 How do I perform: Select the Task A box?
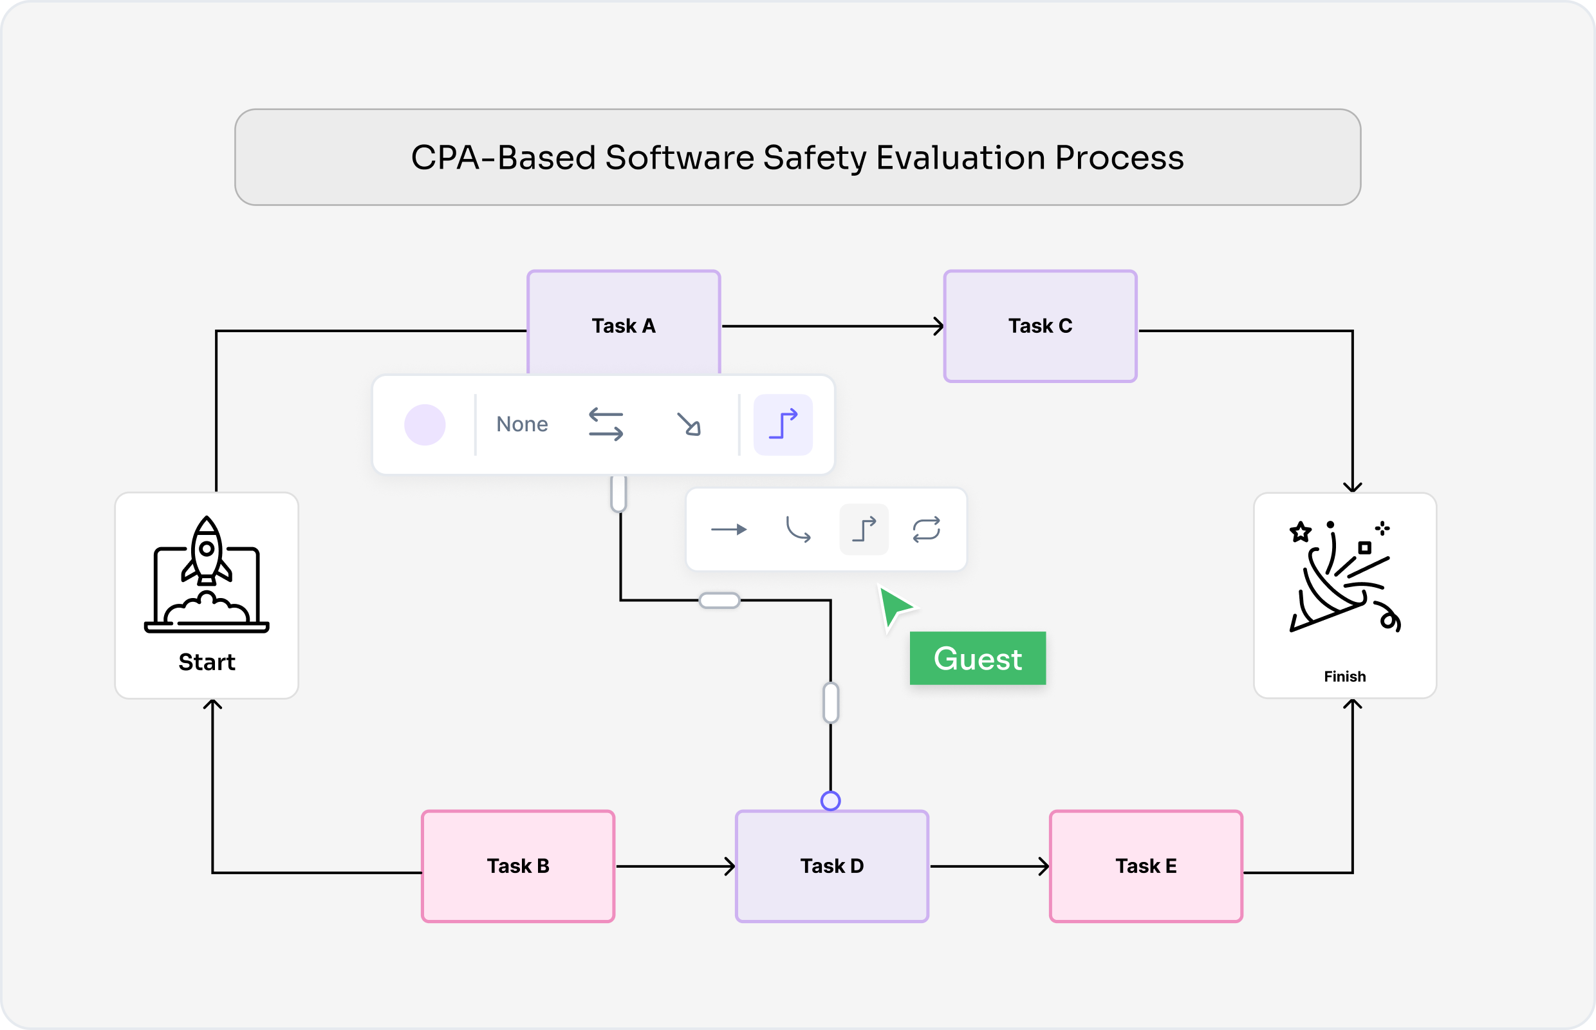coord(624,323)
